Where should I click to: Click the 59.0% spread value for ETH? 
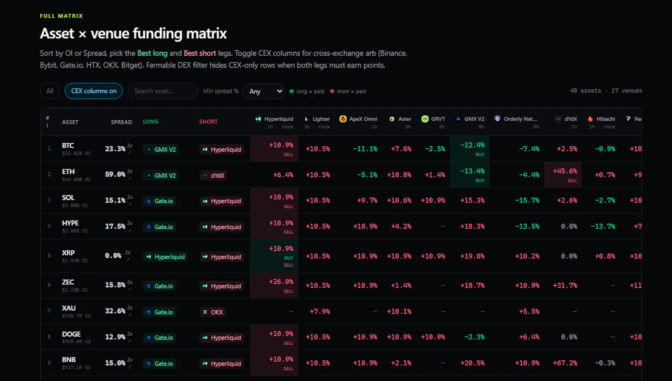tap(115, 174)
